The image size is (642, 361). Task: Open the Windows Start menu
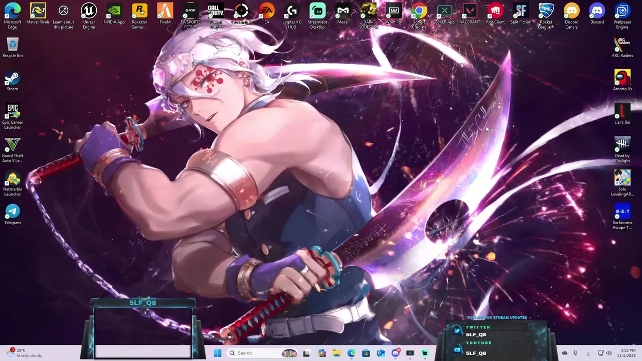[x=217, y=353]
